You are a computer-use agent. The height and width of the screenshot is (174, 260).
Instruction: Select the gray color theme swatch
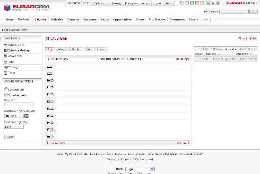(x=182, y=3)
